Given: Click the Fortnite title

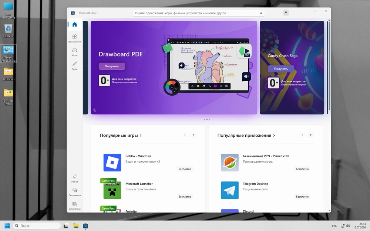Looking at the screenshot, I should 131,211.
